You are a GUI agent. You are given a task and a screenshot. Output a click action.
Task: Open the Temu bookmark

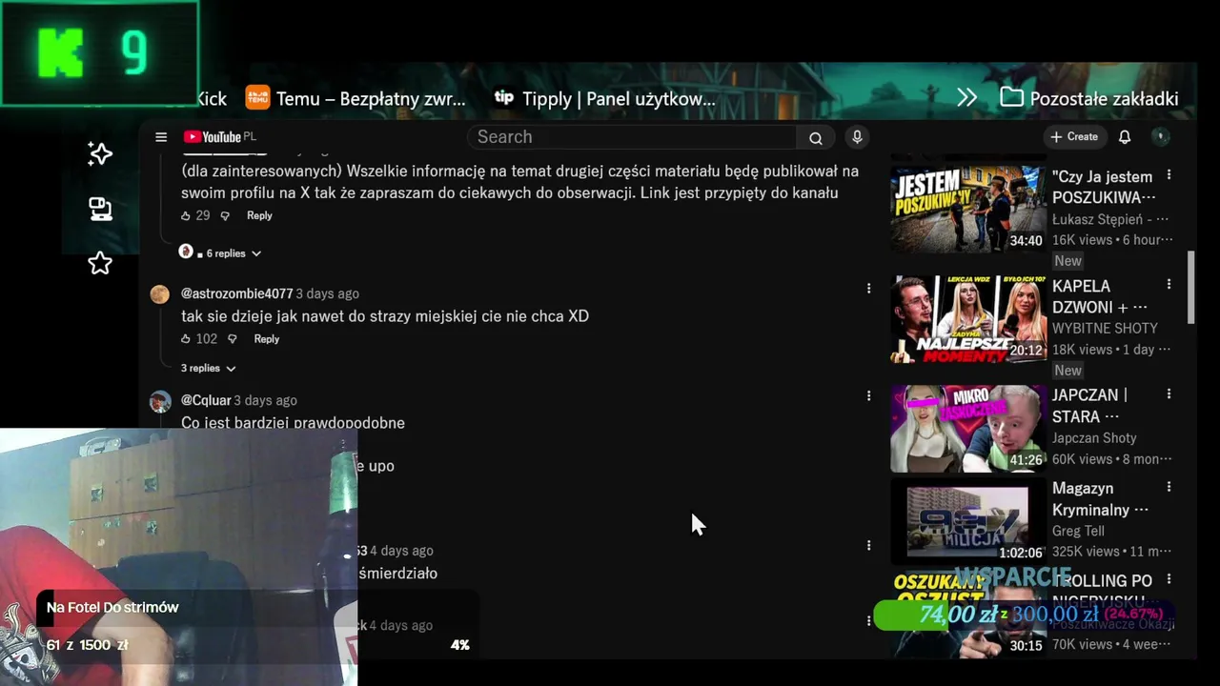(x=356, y=98)
